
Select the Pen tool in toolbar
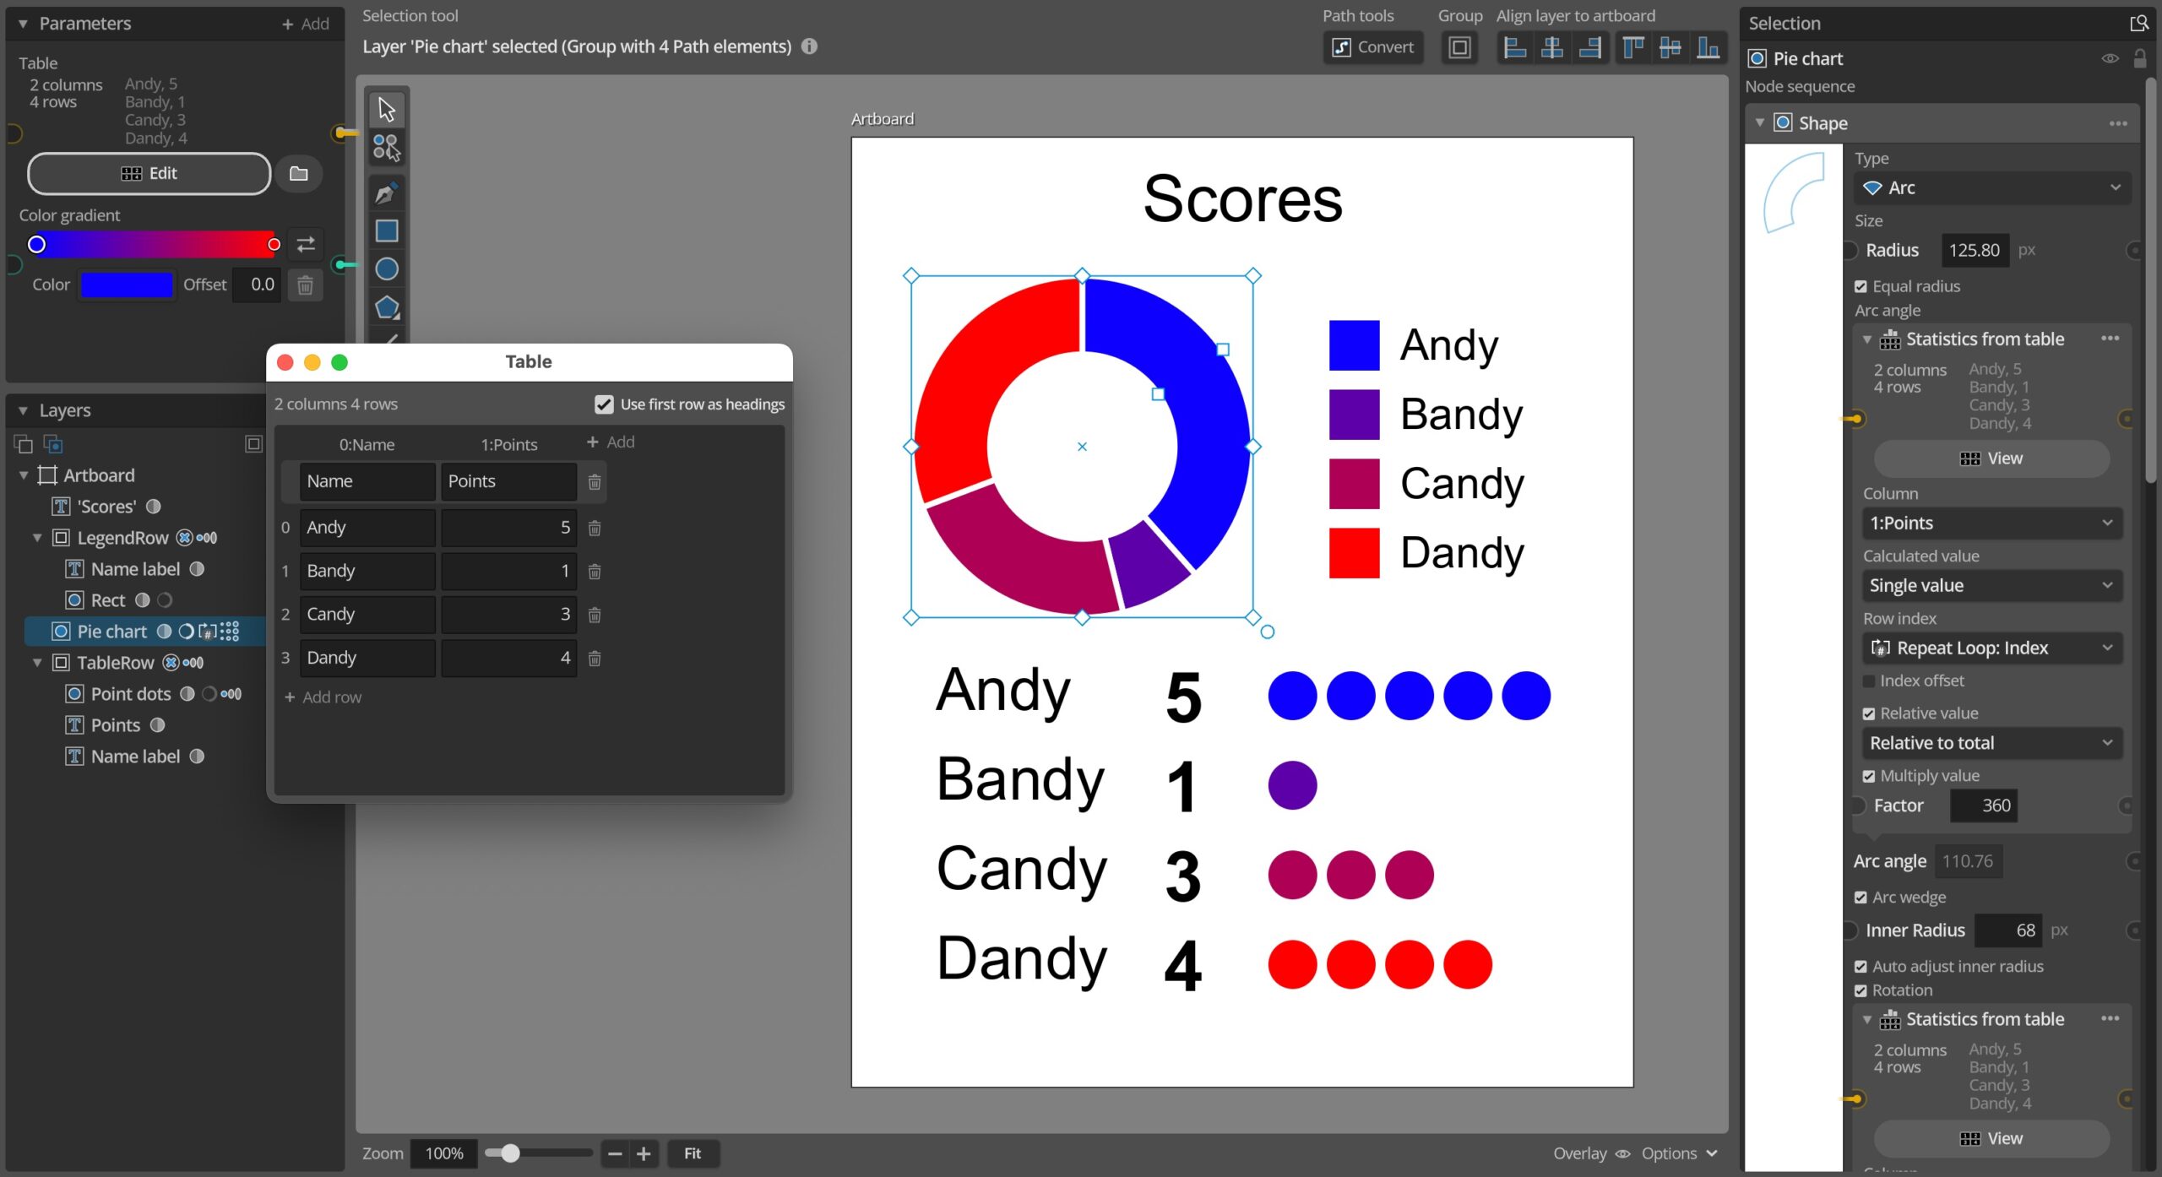click(386, 193)
